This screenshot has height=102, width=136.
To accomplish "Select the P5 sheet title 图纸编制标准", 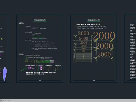I will click(40, 20).
